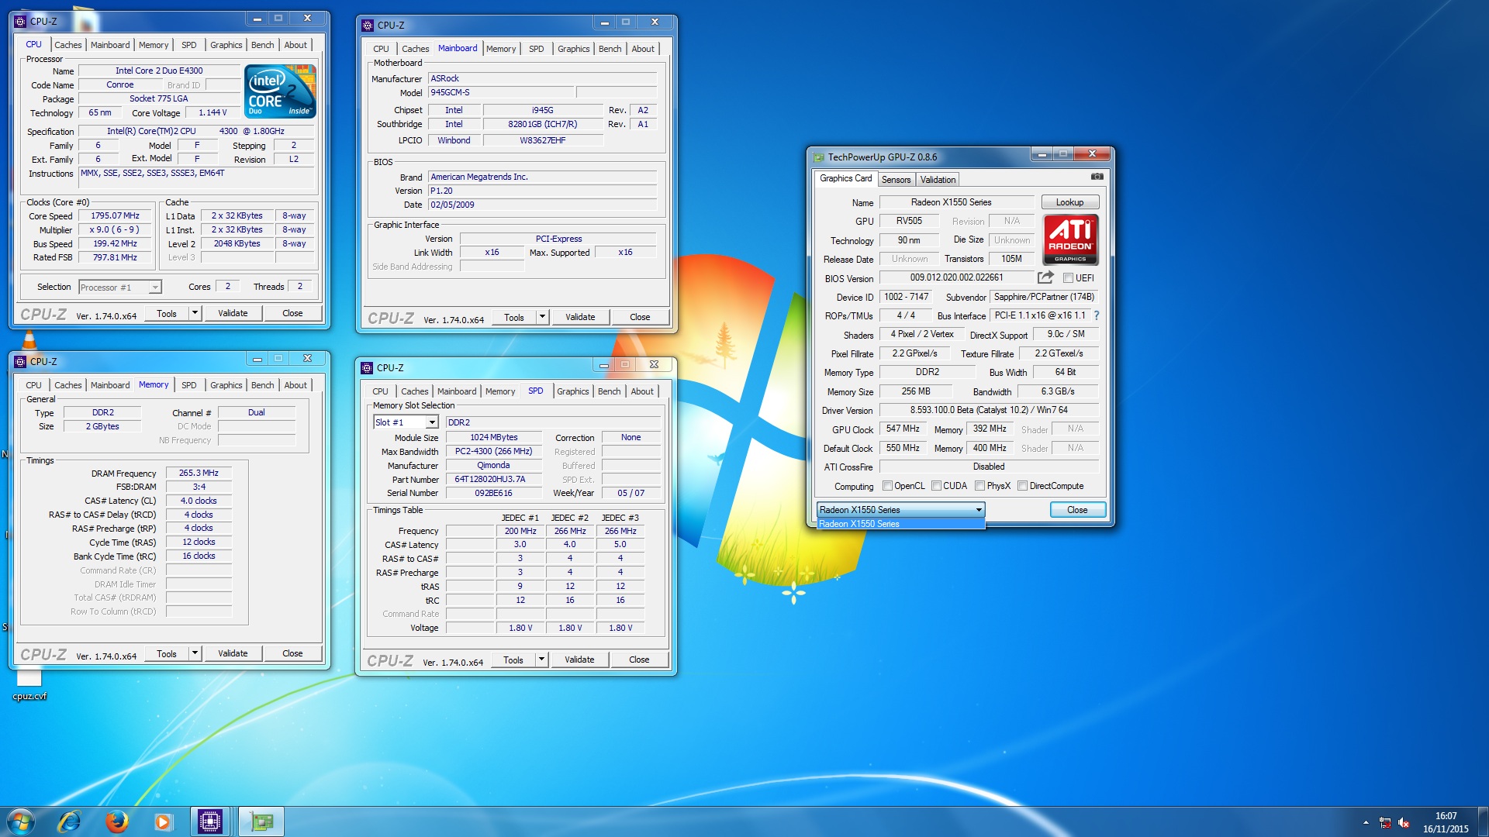Open Tools dropdown arrow in CPU window
This screenshot has height=837, width=1489.
[x=195, y=314]
